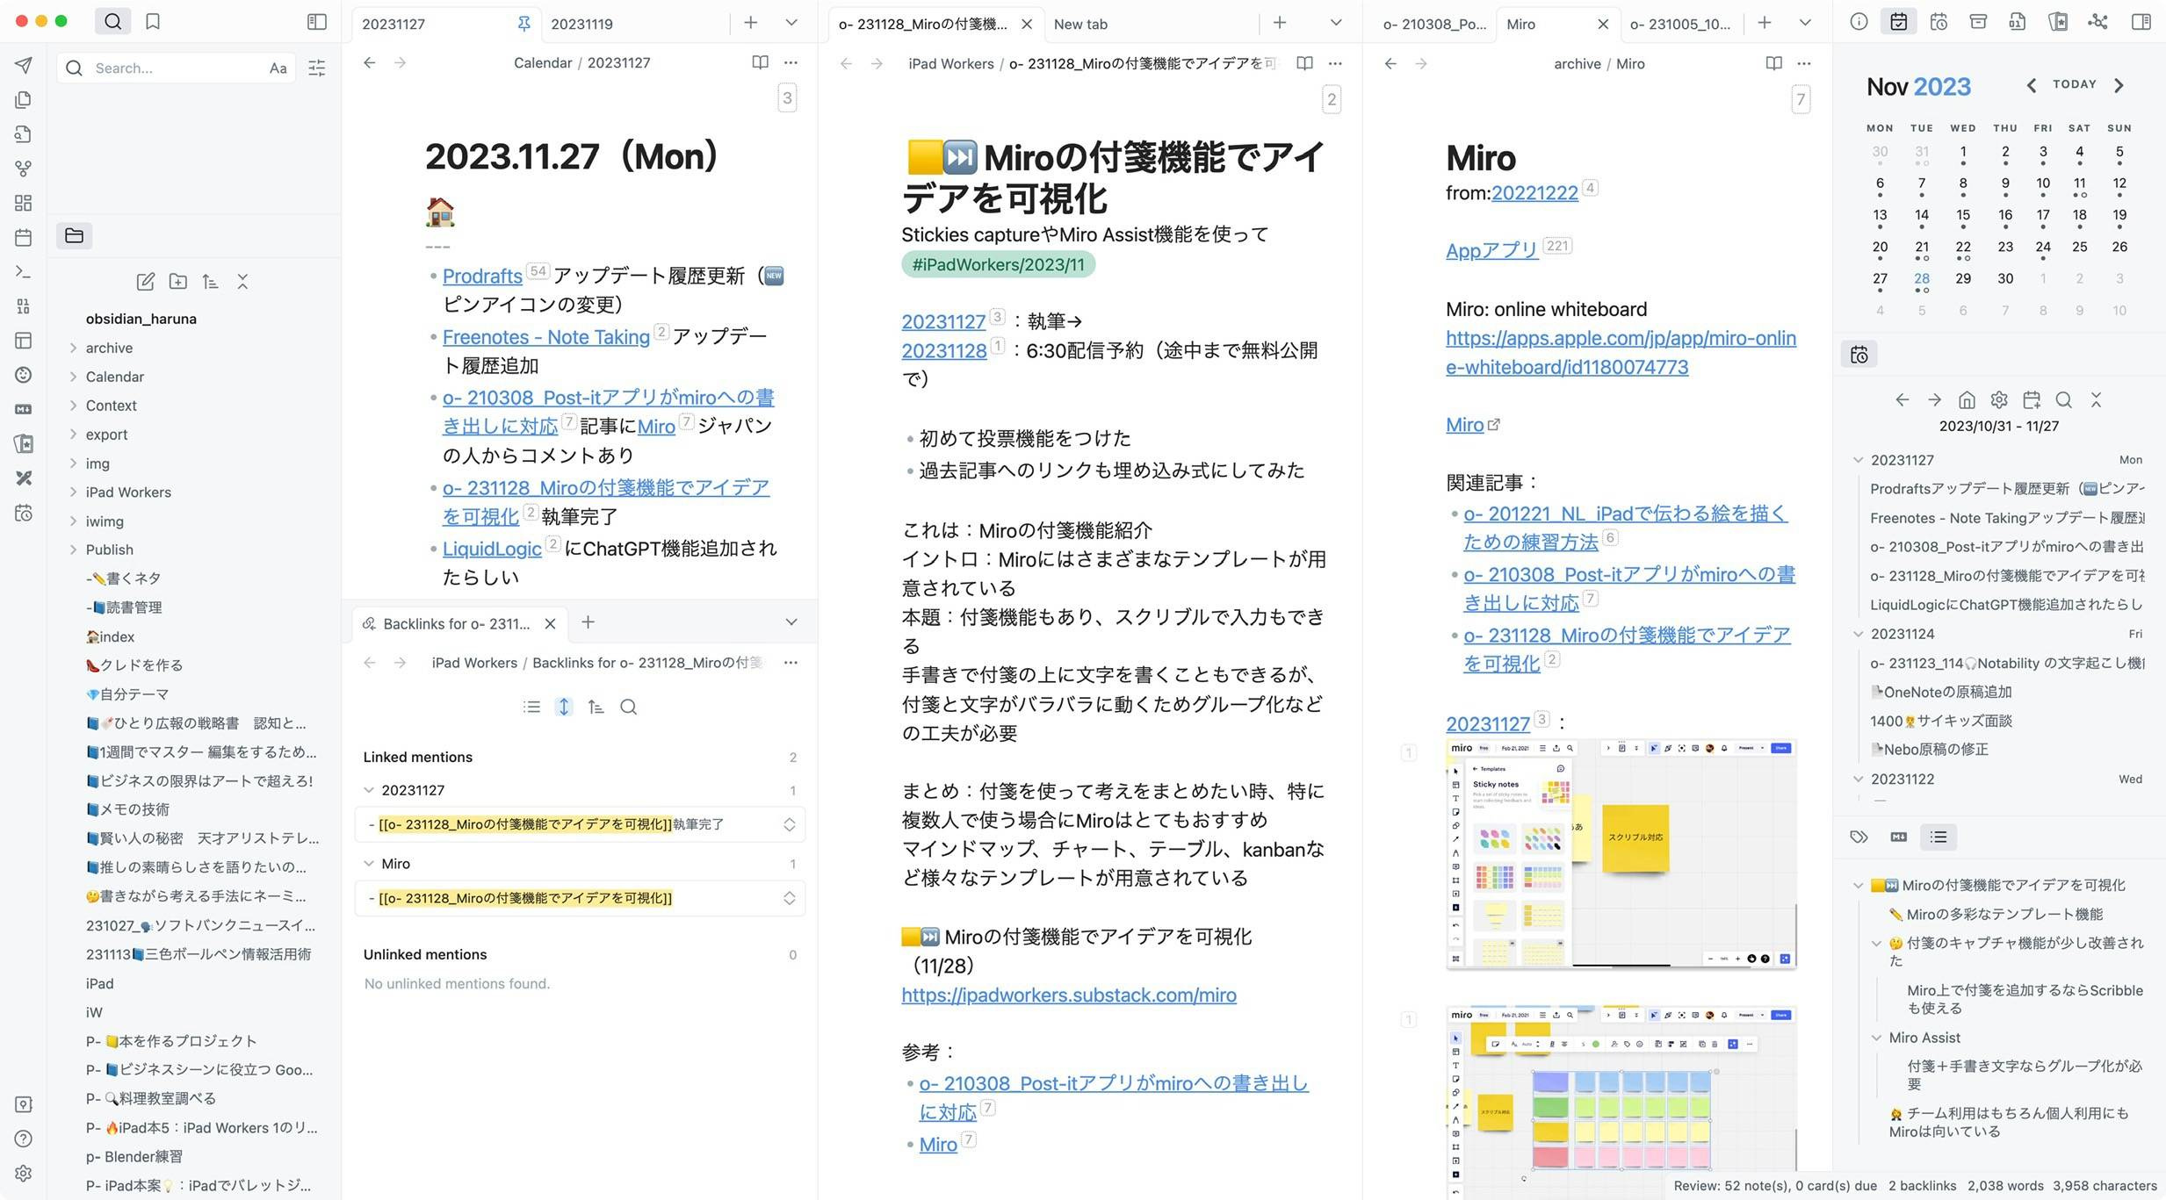Open the first Miro screenshot thumbnail

(1621, 852)
